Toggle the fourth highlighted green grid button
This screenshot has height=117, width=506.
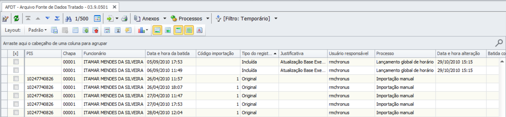pyautogui.click(x=189, y=30)
